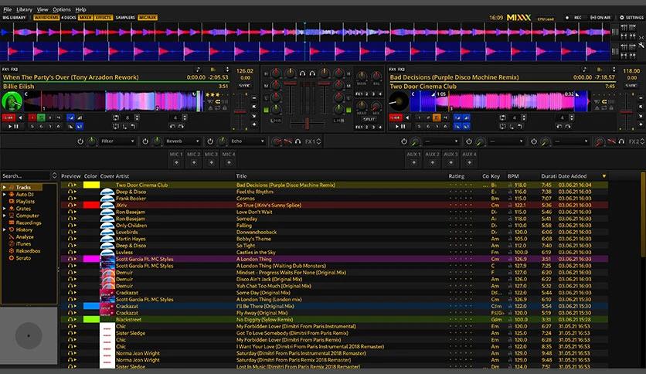Open the Help menu
The width and height of the screenshot is (646, 374).
pos(80,9)
